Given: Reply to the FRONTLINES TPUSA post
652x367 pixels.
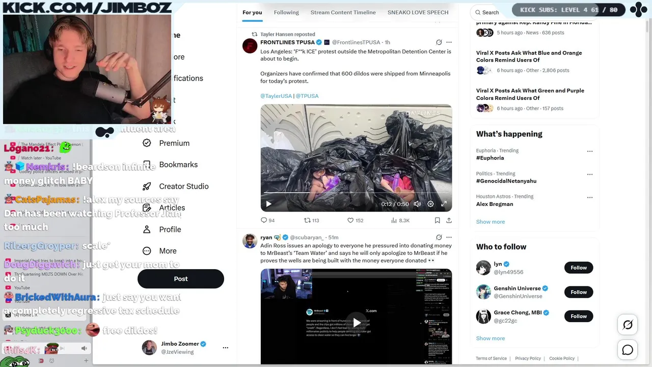Looking at the screenshot, I should (x=267, y=220).
